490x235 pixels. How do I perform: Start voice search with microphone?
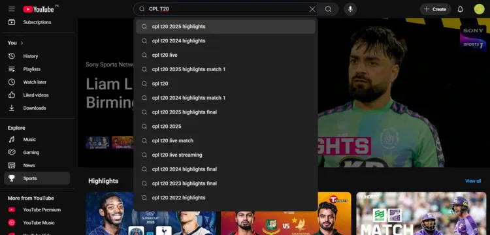tap(350, 9)
